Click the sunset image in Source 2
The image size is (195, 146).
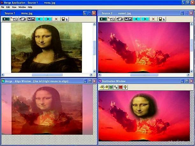(144, 48)
